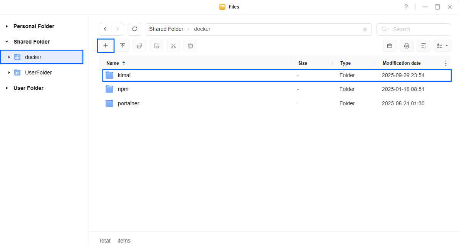The width and height of the screenshot is (459, 246).
Task: Open the list view mode dropdown
Action: pos(442,46)
